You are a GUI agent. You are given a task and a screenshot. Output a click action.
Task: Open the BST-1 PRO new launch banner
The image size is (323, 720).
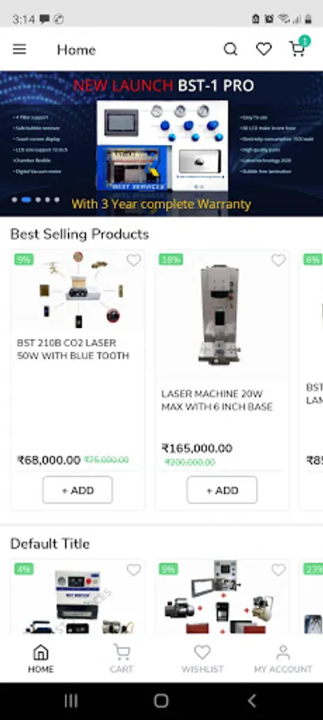coord(161,144)
